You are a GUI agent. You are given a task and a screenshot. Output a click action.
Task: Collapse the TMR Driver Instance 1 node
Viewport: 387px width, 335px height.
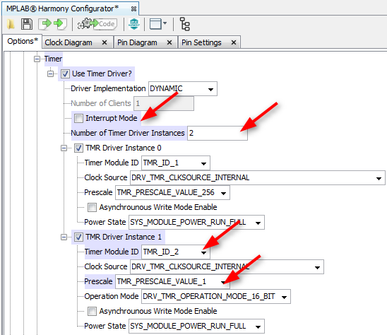(64, 237)
